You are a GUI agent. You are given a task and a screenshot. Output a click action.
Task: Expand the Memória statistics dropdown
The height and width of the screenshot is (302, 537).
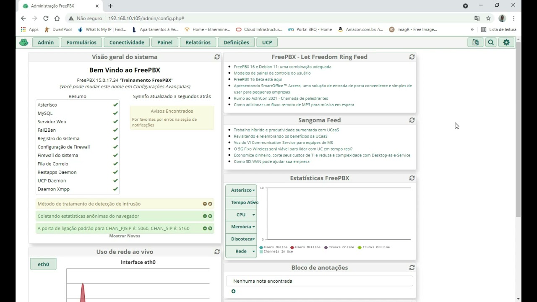[241, 227]
